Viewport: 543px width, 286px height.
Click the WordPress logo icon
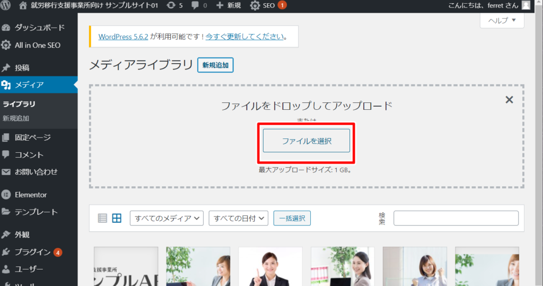6,6
